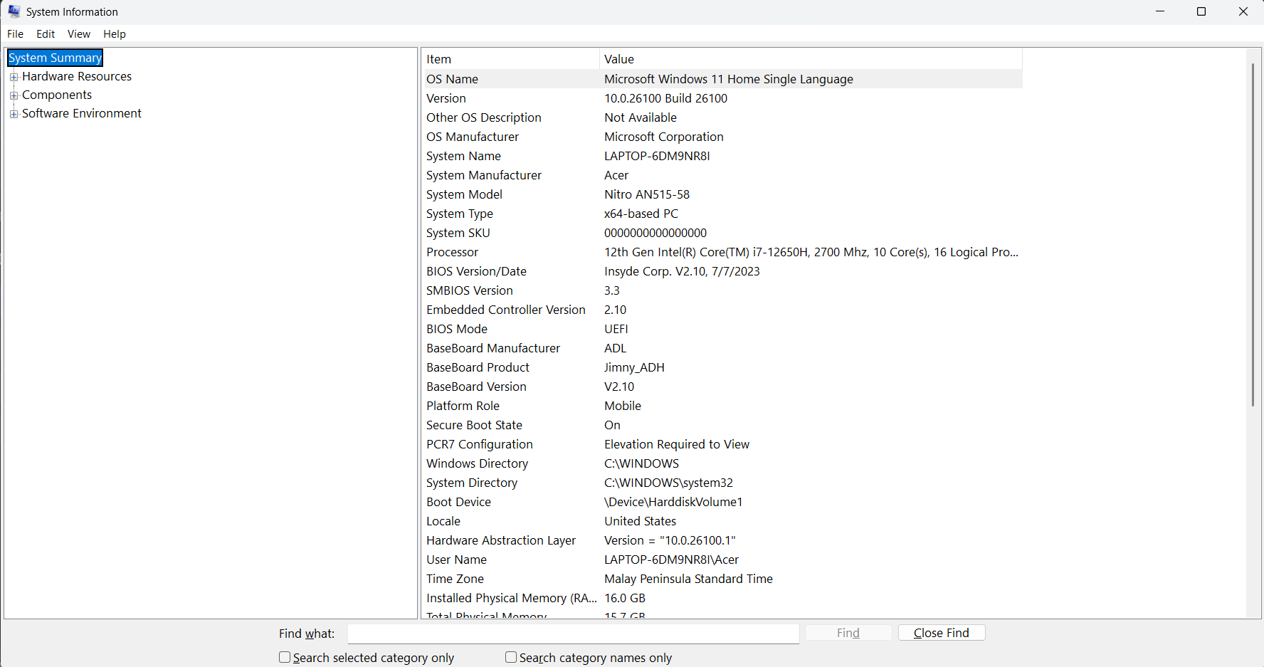Enable Search selected category only checkbox
The image size is (1264, 667).
285,657
